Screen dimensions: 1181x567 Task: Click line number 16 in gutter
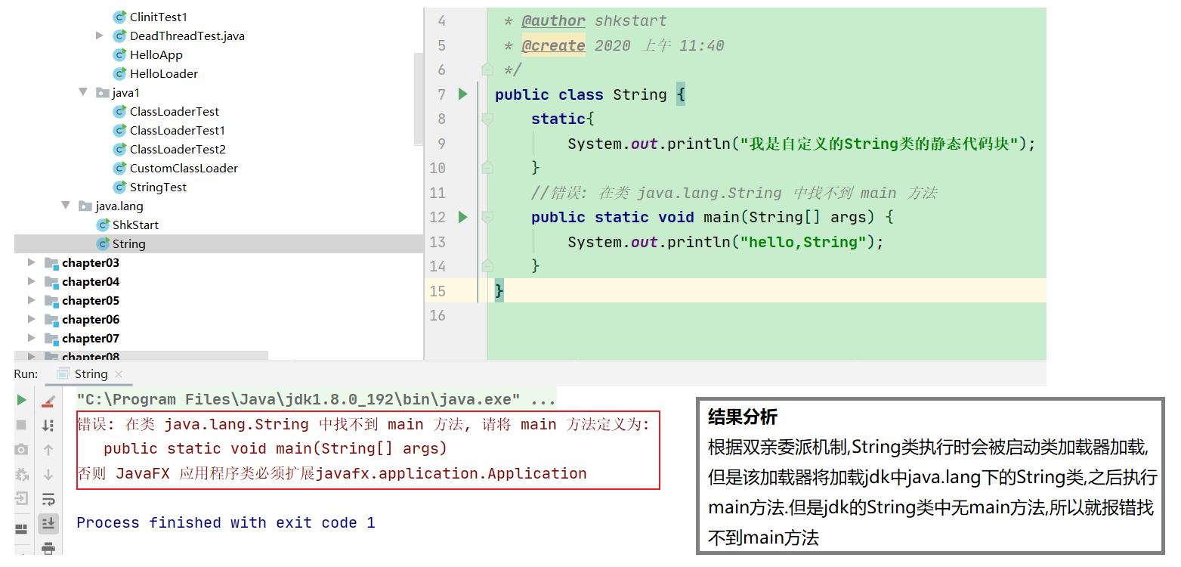438,315
